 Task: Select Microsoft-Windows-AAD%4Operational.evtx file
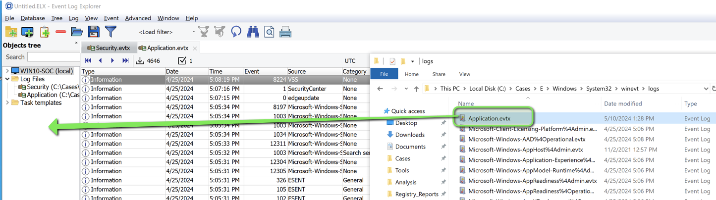tap(526, 139)
